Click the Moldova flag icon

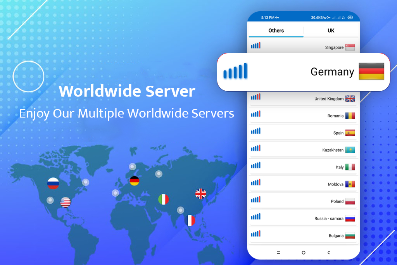click(x=350, y=184)
